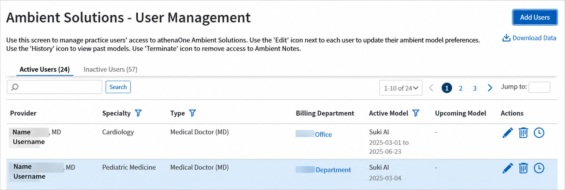
Task: Click the Upcoming Model column header
Action: point(461,113)
